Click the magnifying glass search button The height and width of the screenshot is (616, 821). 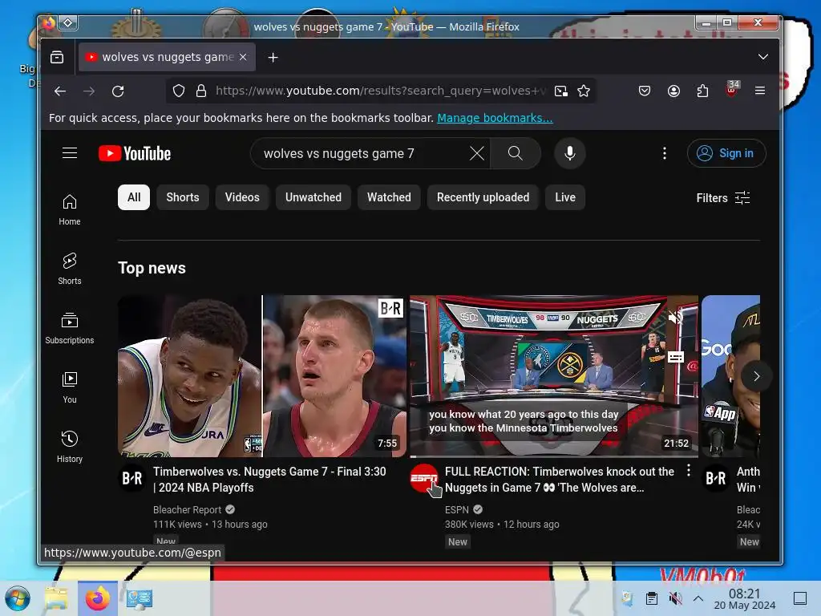click(516, 153)
